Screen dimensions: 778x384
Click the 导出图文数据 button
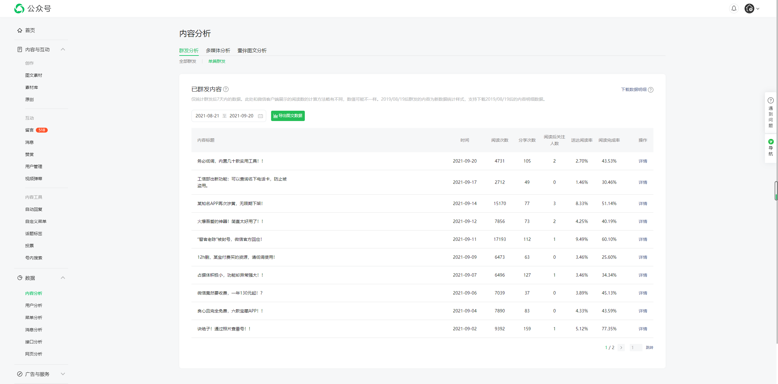pyautogui.click(x=288, y=116)
